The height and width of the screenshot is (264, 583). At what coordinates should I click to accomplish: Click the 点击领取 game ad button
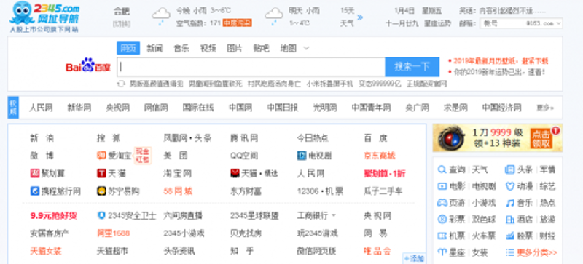541,138
